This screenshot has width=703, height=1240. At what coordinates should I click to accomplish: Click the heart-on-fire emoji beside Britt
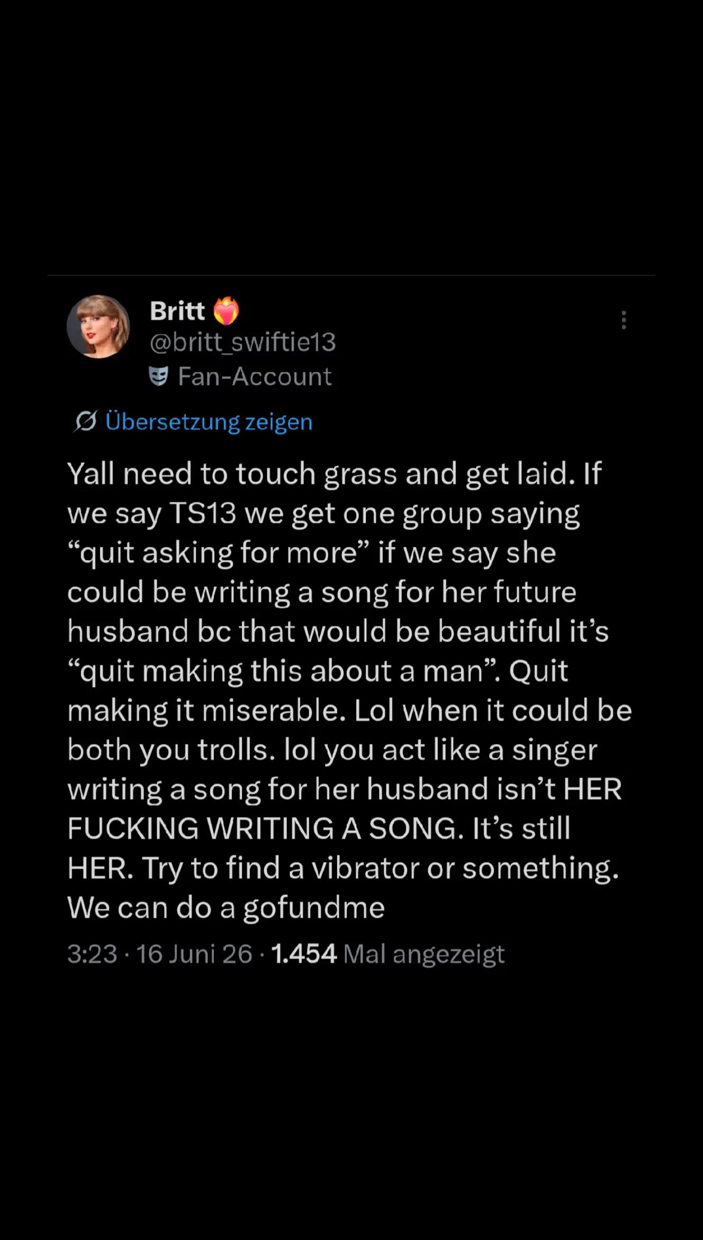coord(226,311)
